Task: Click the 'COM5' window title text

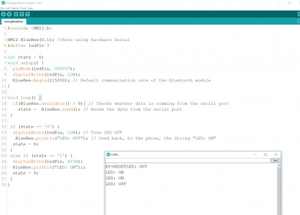Action: coord(114,155)
